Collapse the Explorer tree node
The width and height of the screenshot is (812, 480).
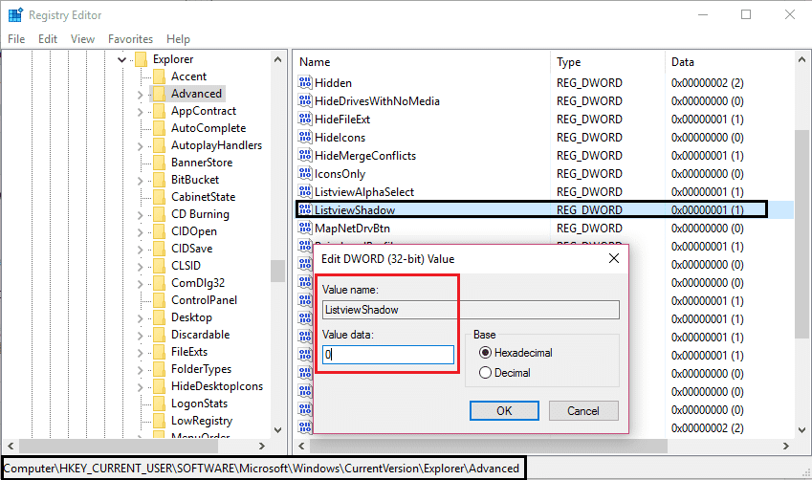click(x=122, y=59)
